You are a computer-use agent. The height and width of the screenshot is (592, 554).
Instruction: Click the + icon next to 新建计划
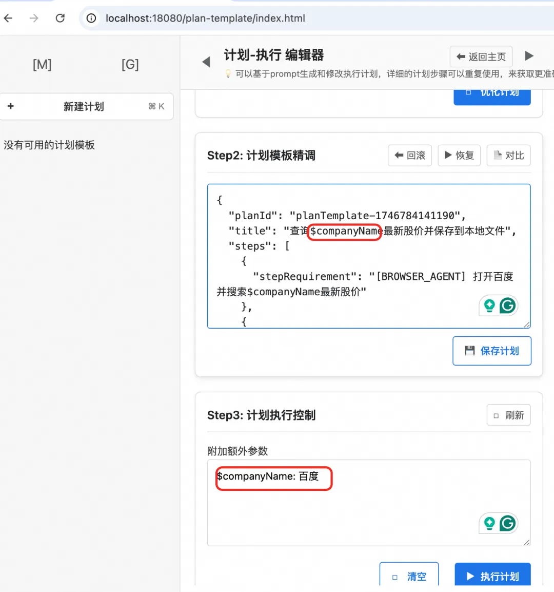point(11,106)
